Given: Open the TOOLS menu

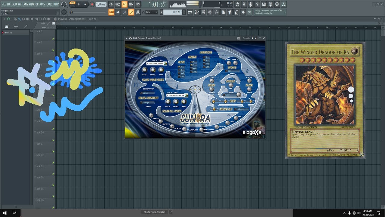Looking at the screenshot, I should point(49,5).
